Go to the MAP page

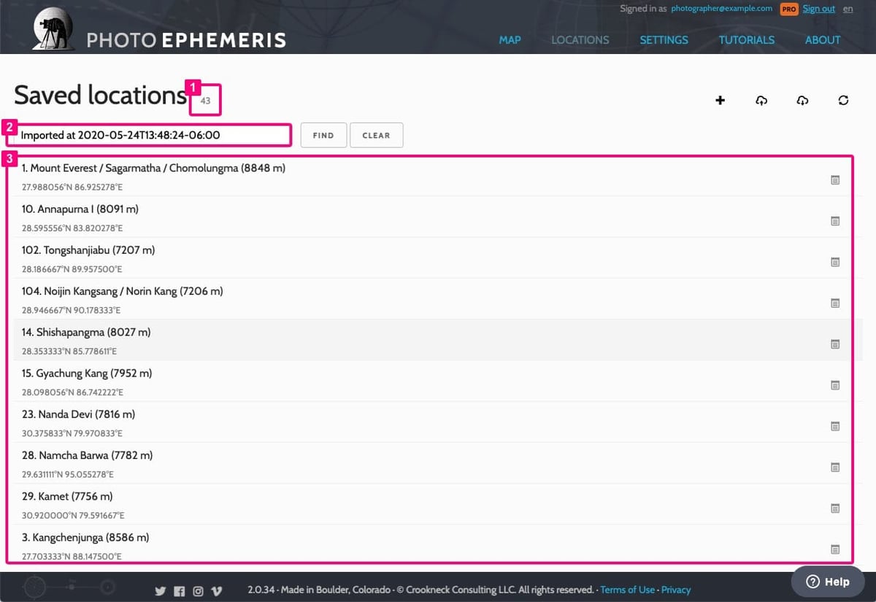(x=510, y=40)
